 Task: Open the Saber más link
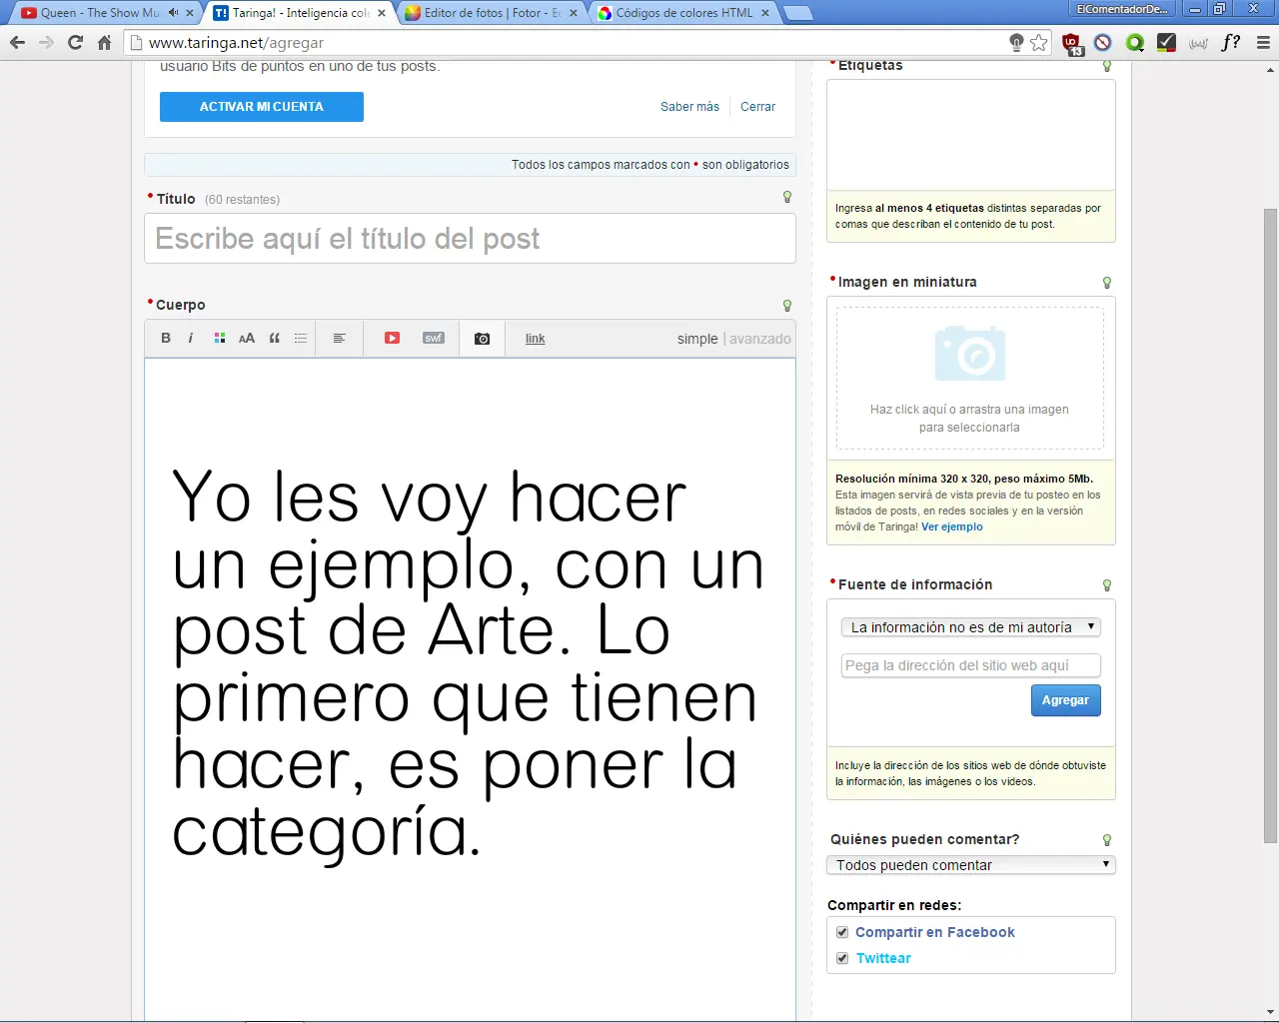tap(689, 107)
